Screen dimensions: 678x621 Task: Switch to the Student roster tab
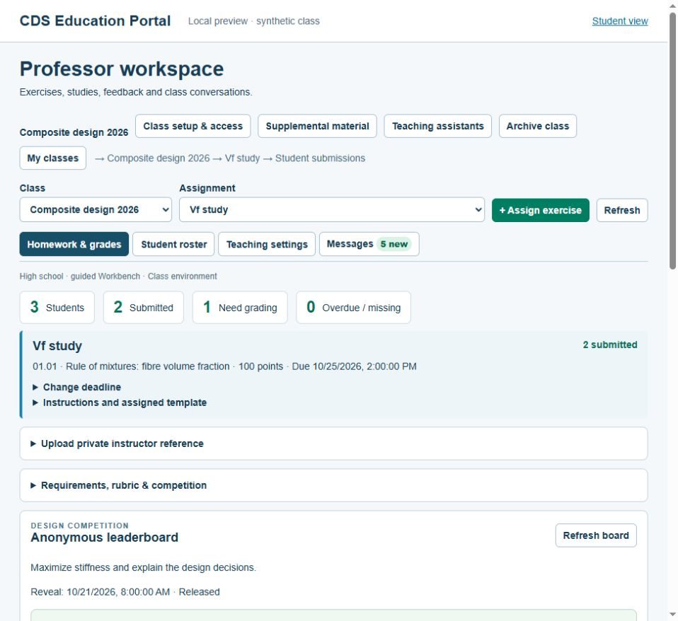[173, 244]
